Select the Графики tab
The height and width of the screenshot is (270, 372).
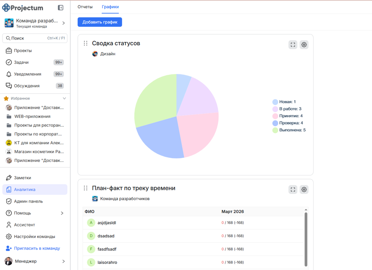pyautogui.click(x=110, y=7)
